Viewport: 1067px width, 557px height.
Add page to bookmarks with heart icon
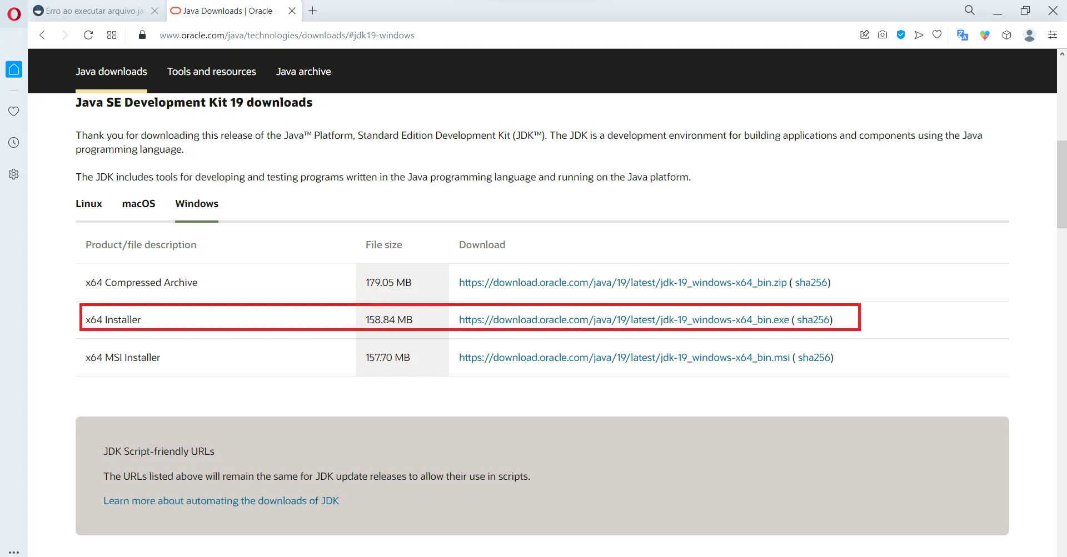[937, 35]
